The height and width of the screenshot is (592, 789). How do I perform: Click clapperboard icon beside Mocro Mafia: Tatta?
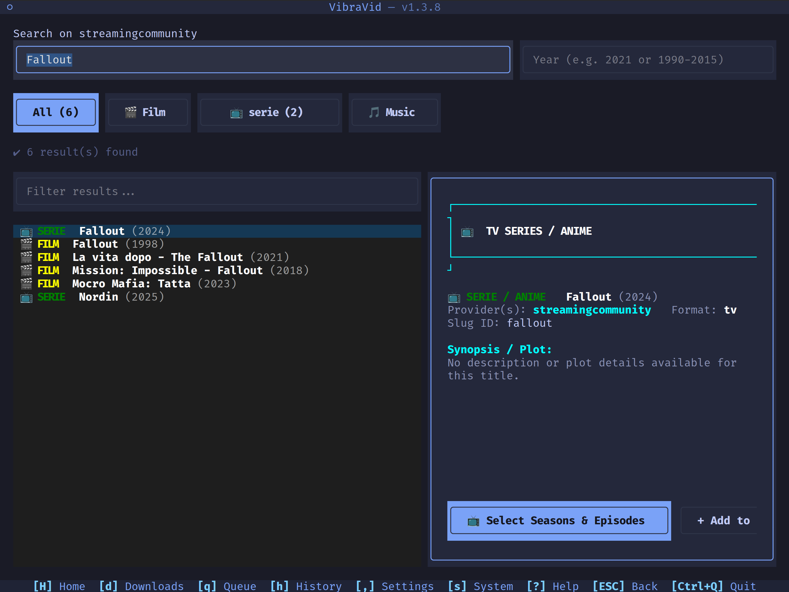(26, 284)
